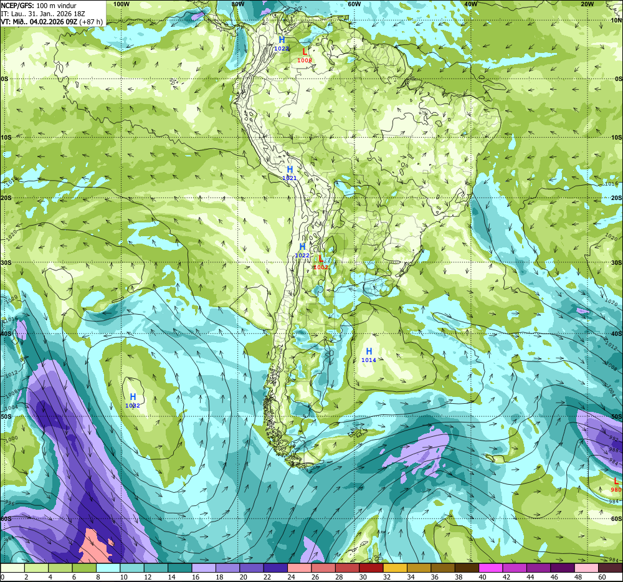623x582 pixels.
Task: Click the 40W longitude label
Action: 470,4
